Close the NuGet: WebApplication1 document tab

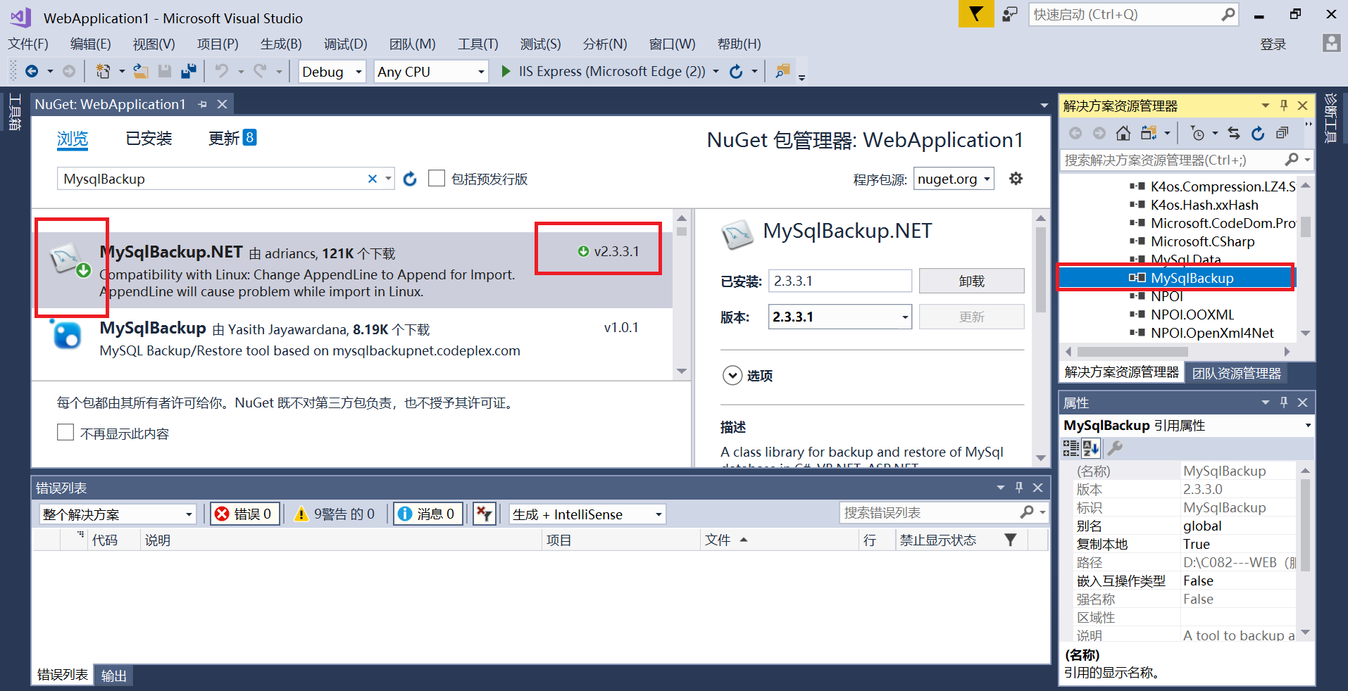222,104
